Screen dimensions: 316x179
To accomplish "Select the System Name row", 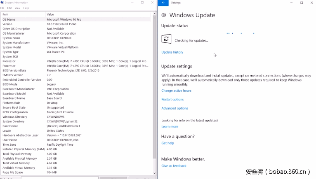I will pyautogui.click(x=76, y=38).
